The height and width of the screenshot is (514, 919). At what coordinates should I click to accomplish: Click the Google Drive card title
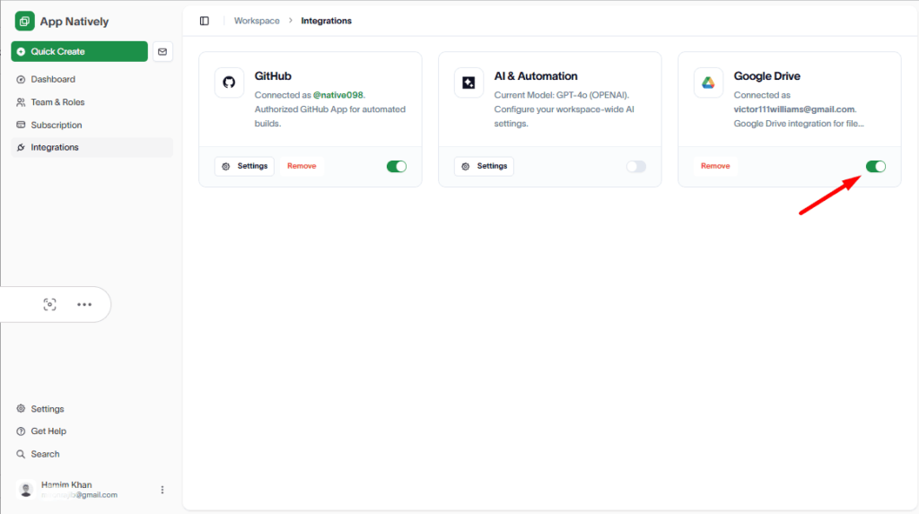pos(766,76)
